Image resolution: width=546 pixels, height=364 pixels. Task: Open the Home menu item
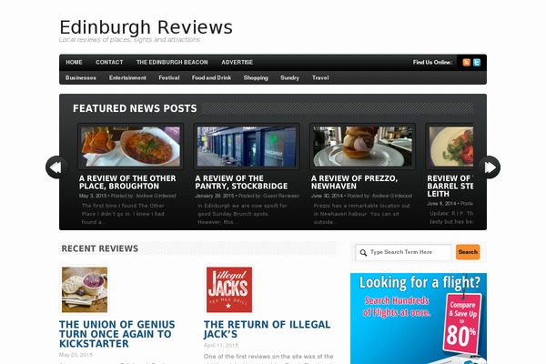[75, 63]
